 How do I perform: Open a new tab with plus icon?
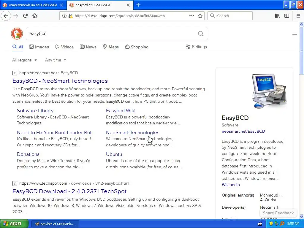pyautogui.click(x=138, y=5)
